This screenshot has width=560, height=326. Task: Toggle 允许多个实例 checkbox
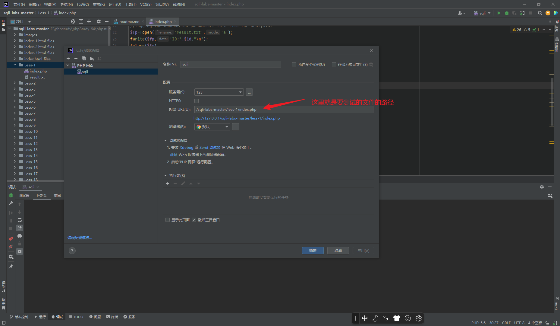pyautogui.click(x=294, y=64)
